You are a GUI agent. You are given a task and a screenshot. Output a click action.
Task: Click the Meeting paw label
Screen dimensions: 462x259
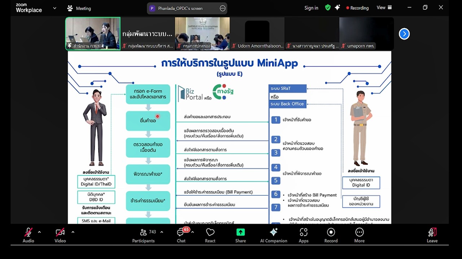(x=79, y=8)
